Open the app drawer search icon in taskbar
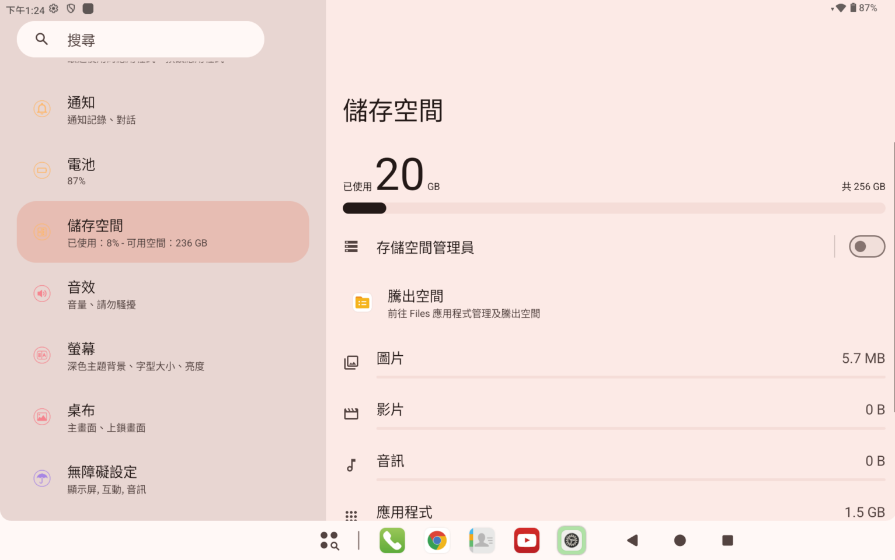Screen dimensions: 895x560 click(x=329, y=541)
